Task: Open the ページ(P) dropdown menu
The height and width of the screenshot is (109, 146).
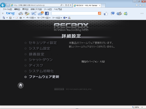Action: pyautogui.click(x=31, y=18)
